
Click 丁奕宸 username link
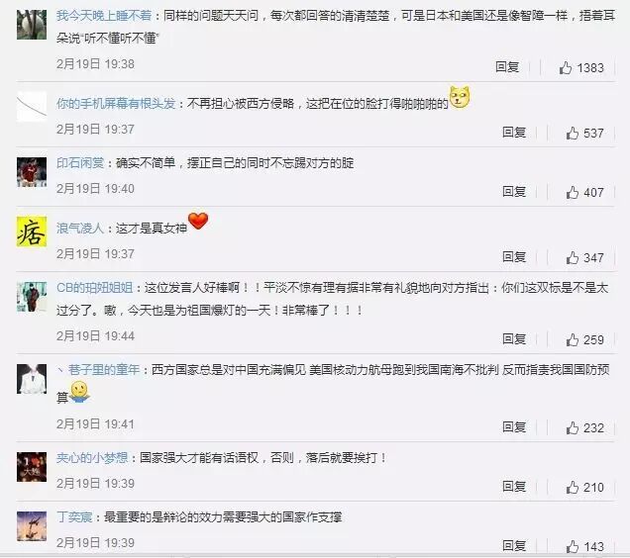click(x=74, y=517)
